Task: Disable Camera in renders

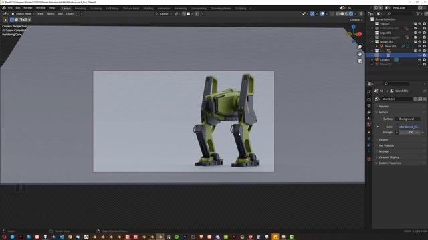Action: [424, 59]
